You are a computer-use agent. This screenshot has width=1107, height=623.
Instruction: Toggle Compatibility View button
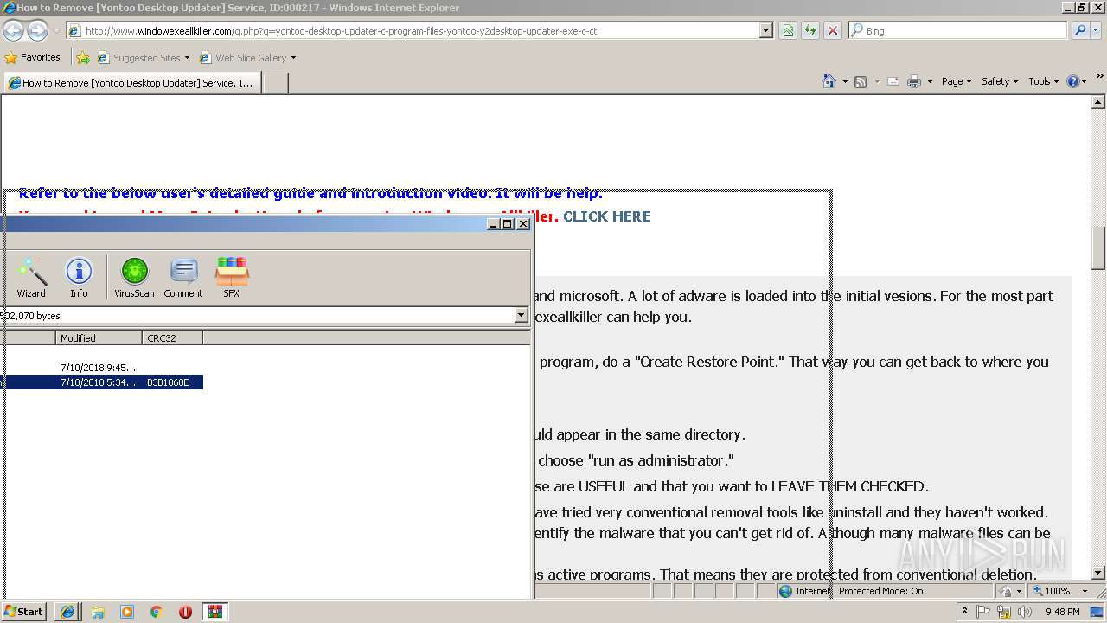(x=788, y=31)
